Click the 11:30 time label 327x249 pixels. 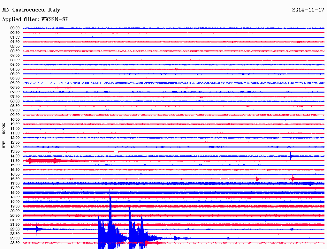15,133
